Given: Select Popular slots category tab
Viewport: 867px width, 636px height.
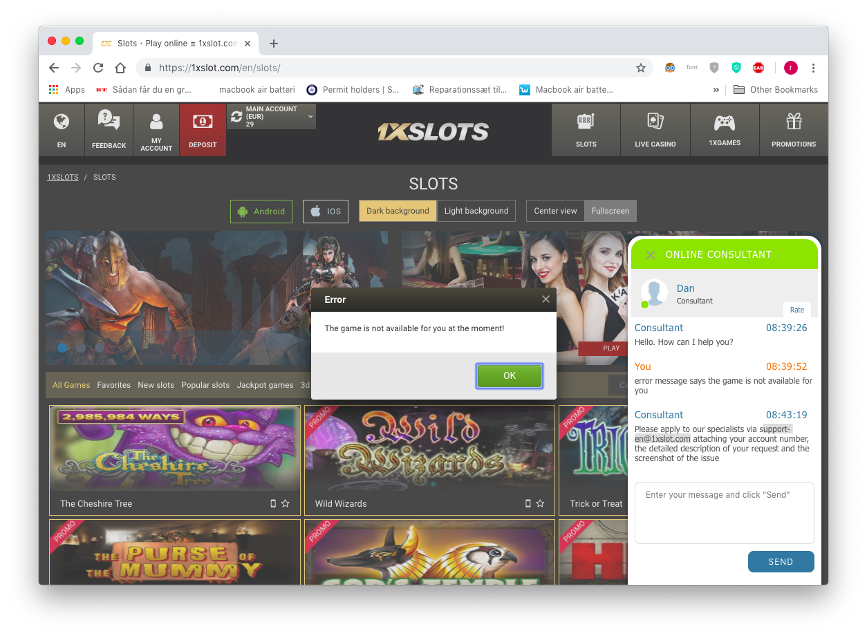Looking at the screenshot, I should (x=205, y=385).
